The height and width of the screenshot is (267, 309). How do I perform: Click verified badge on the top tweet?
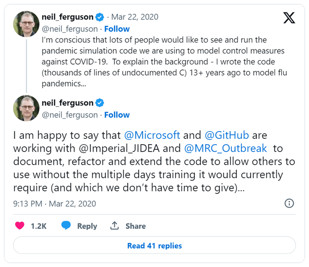[99, 17]
